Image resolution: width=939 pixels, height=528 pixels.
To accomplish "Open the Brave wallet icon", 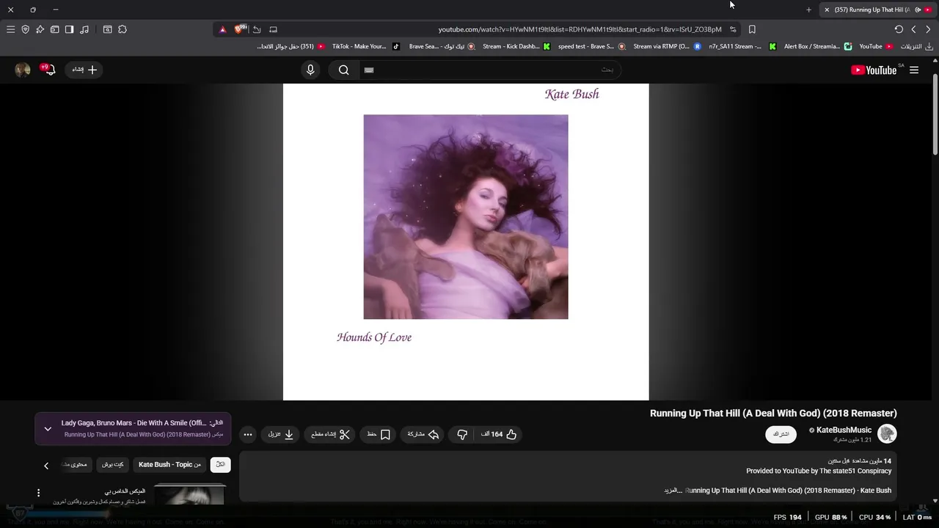I will pyautogui.click(x=54, y=29).
